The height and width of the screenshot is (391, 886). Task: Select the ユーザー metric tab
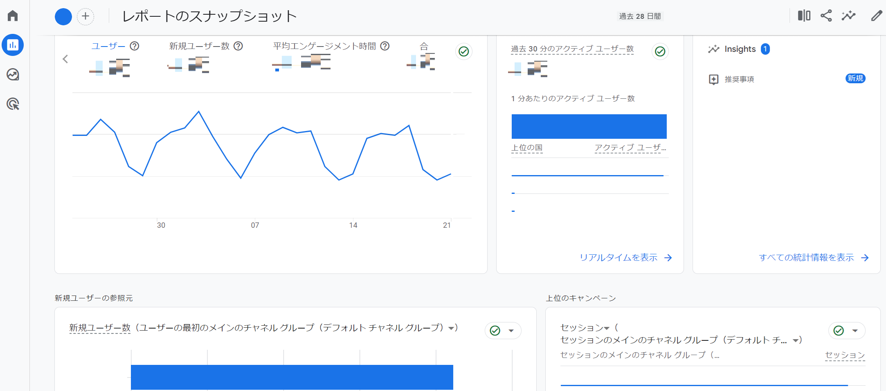[x=108, y=46]
